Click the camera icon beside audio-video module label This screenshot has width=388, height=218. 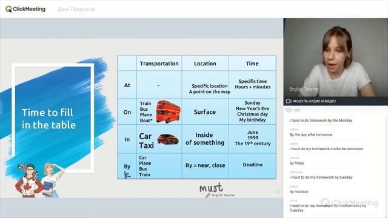[x=289, y=101]
